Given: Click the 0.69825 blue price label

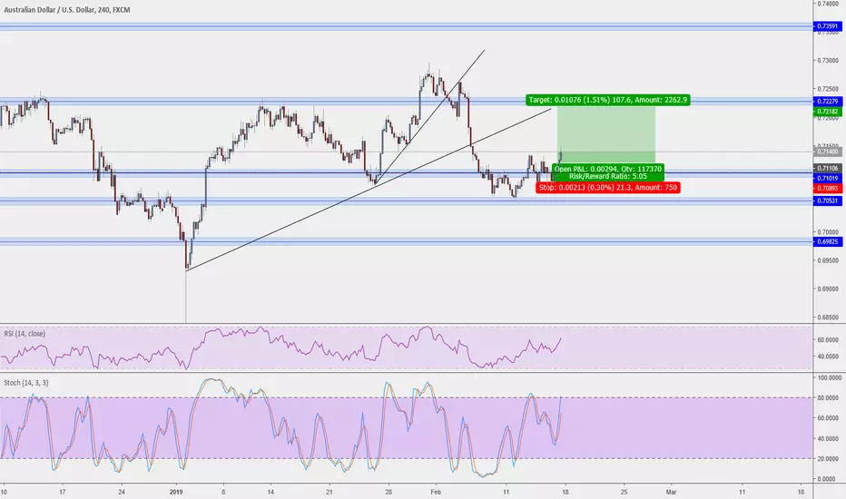Looking at the screenshot, I should click(827, 242).
